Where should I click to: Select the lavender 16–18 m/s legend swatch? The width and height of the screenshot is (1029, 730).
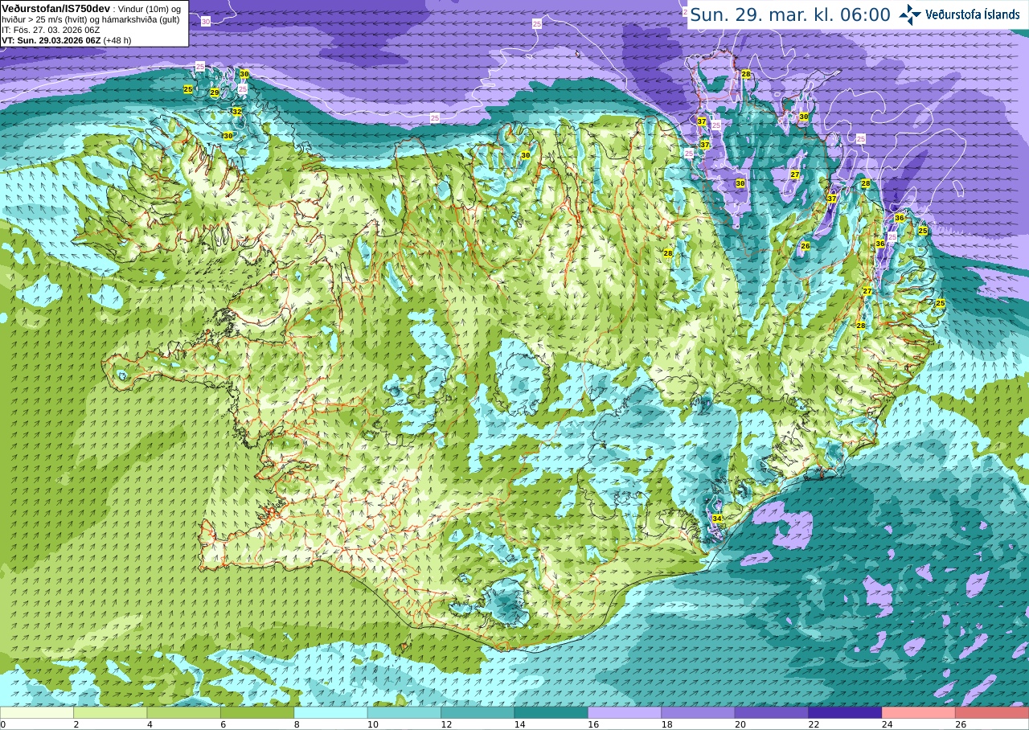tap(625, 712)
